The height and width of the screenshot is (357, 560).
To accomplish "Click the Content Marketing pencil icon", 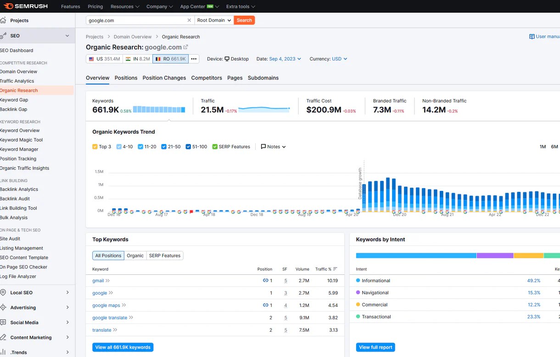I will click(3, 337).
